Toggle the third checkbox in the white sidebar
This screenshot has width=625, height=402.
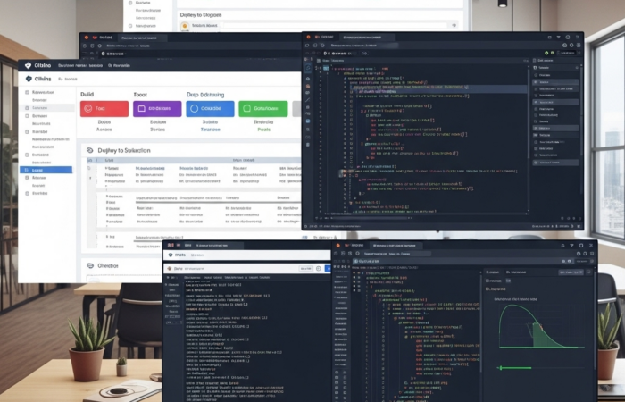tap(28, 116)
